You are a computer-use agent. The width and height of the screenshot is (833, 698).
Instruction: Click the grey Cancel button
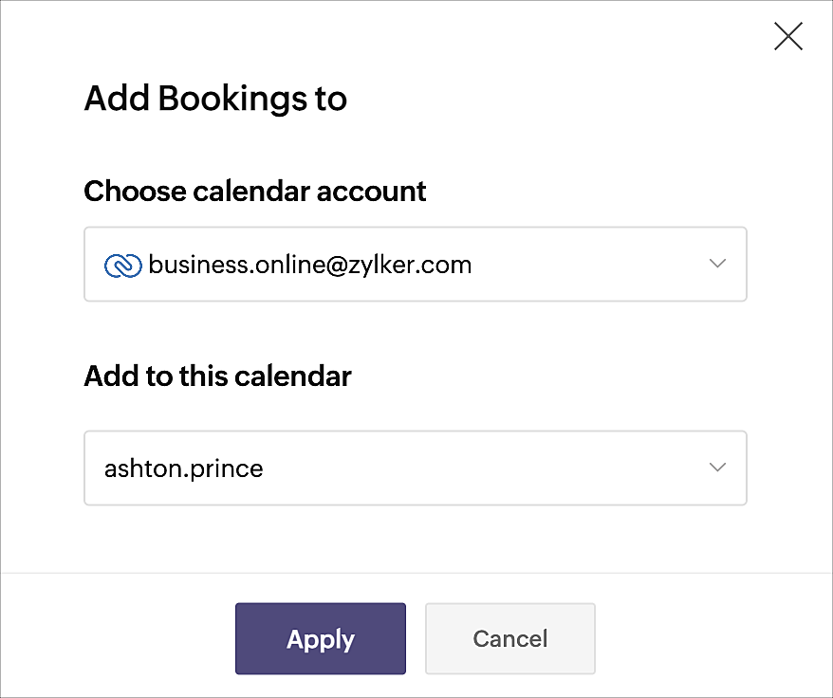coord(510,638)
